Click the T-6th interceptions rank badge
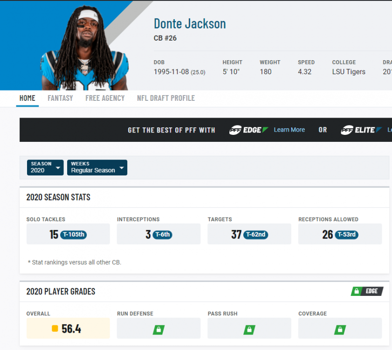 (x=163, y=235)
